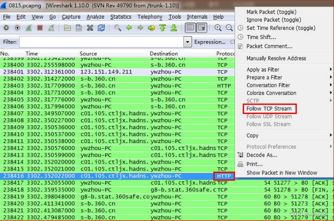This screenshot has width=334, height=221.
Task: Open the View menu
Action: click(37, 17)
